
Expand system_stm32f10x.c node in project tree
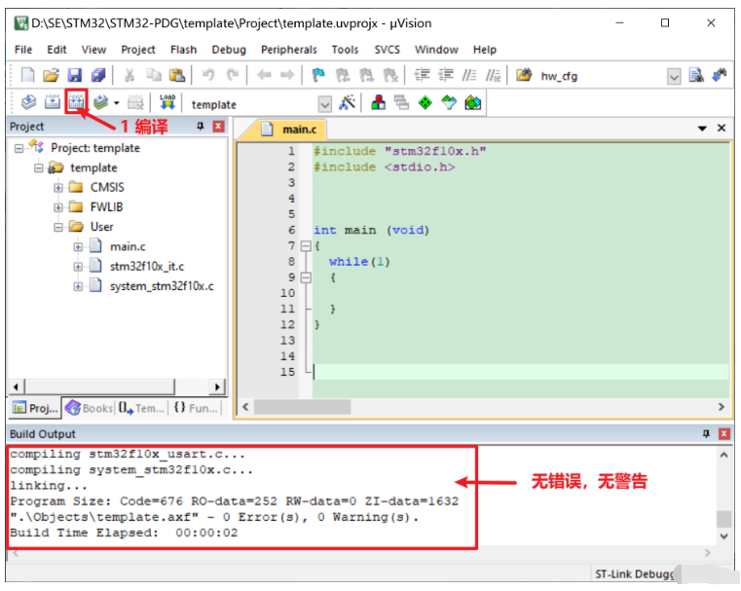[78, 287]
